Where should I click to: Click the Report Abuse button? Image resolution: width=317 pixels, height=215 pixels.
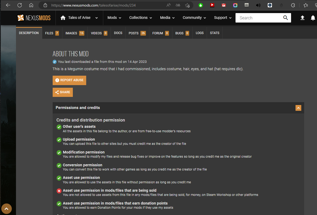69,80
